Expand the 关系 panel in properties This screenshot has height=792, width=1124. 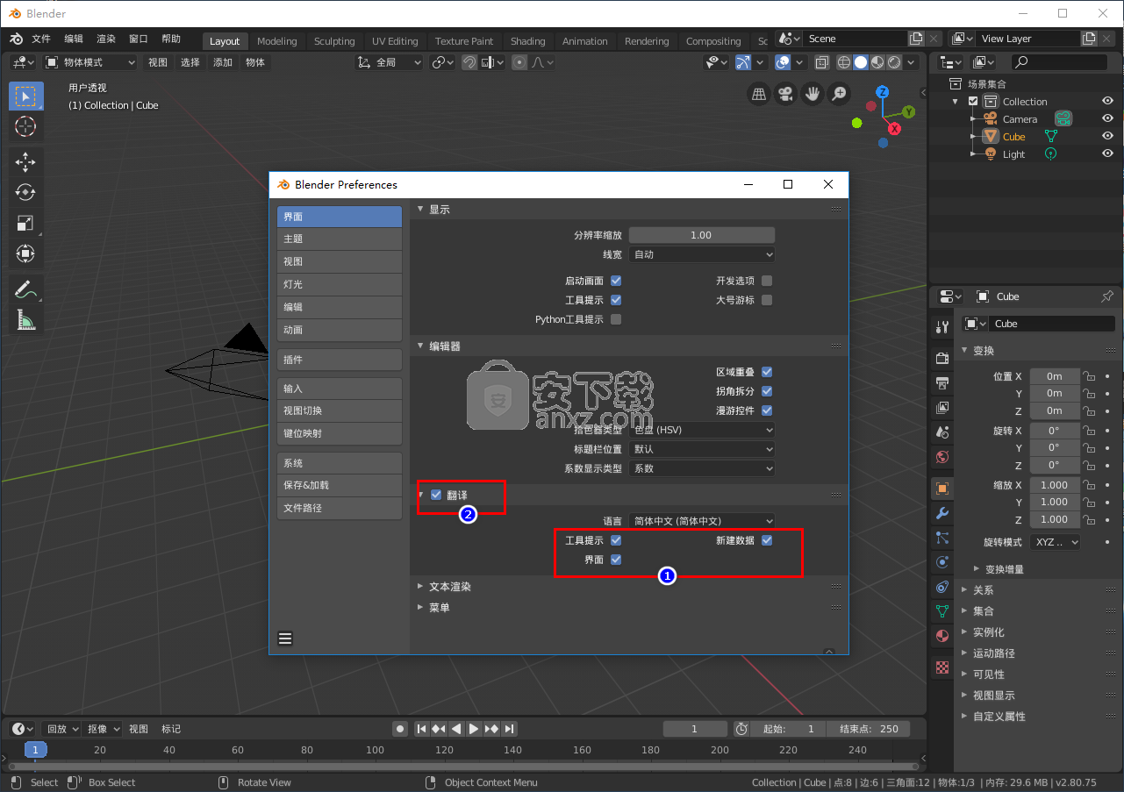[983, 590]
